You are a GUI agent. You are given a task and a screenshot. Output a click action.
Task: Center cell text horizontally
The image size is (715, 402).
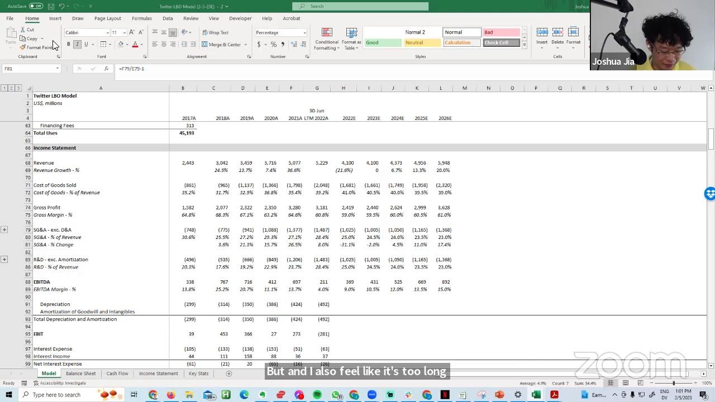pos(164,44)
